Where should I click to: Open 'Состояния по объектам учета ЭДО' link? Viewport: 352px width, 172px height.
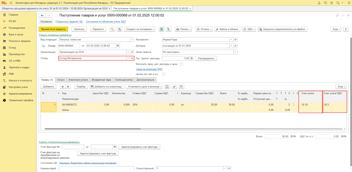(106, 22)
